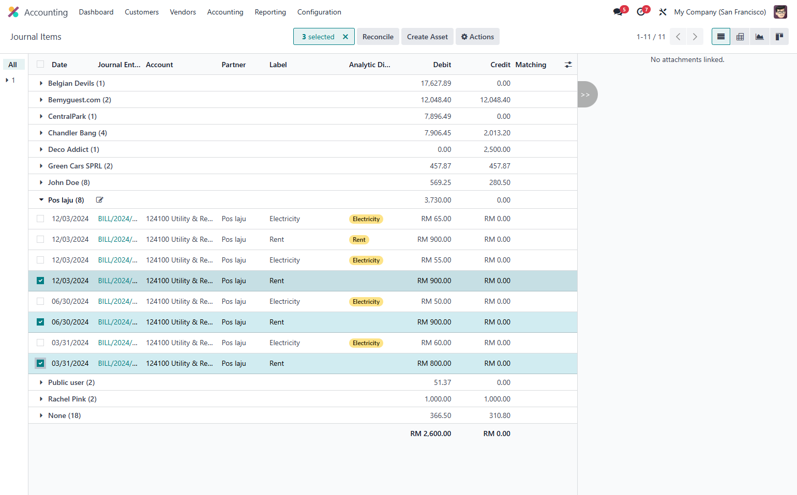
Task: Switch to pivot view
Action: pos(740,37)
